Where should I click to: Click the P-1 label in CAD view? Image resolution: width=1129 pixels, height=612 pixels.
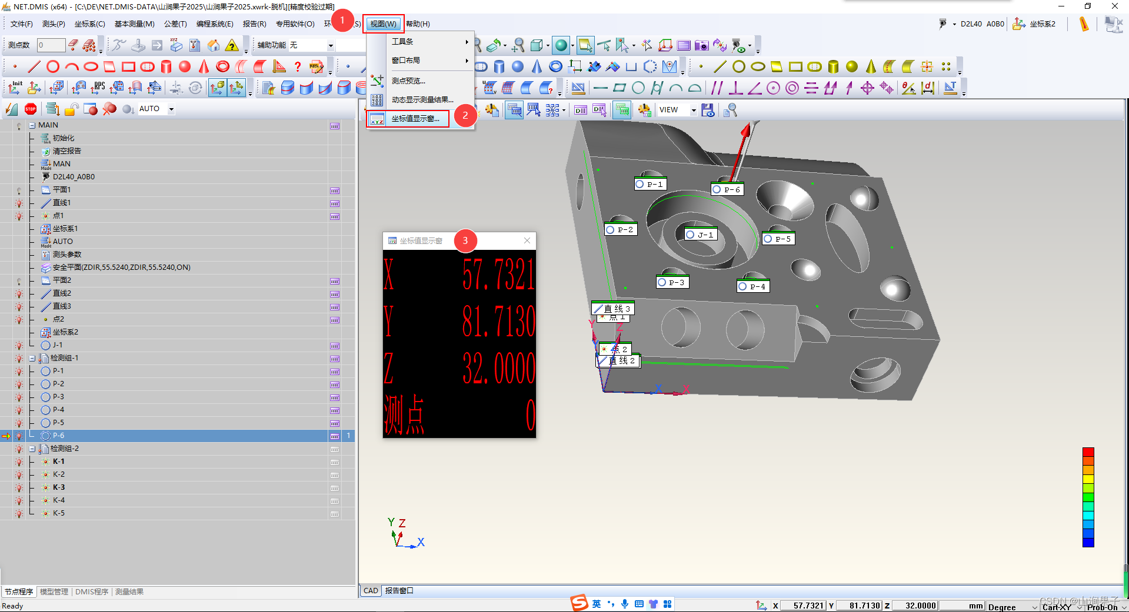pos(650,184)
